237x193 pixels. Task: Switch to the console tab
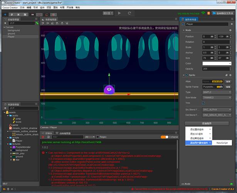(x=47, y=133)
